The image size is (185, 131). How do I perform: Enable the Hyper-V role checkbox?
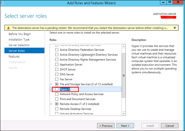coord(57,89)
